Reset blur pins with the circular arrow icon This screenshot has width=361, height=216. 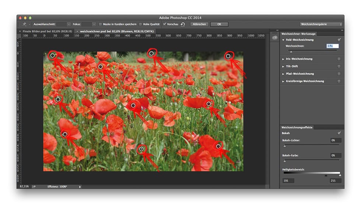point(183,24)
